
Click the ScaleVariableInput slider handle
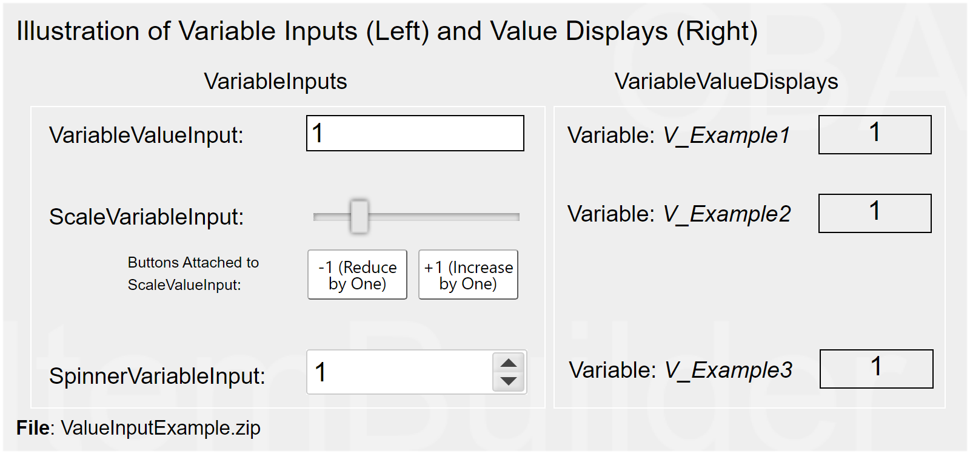pyautogui.click(x=360, y=216)
